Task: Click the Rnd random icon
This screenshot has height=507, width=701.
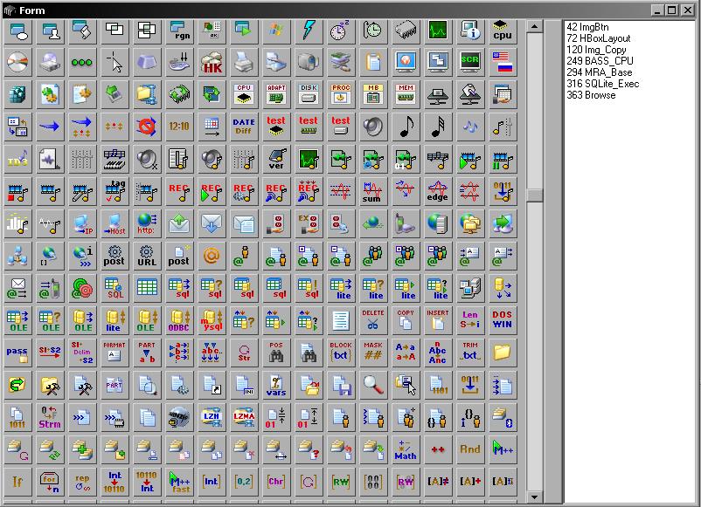Action: pyautogui.click(x=470, y=450)
